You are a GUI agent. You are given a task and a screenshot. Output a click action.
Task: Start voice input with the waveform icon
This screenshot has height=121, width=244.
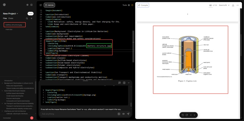tap(124, 114)
